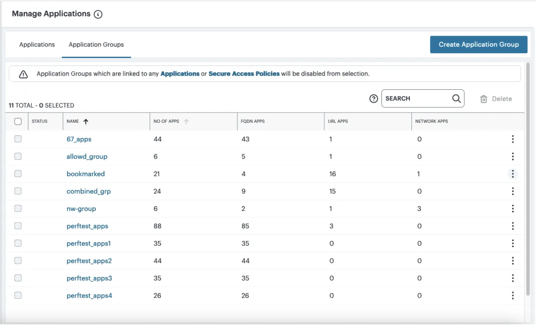The image size is (536, 326).
Task: Open the three-dot menu for bookmarked
Action: click(513, 174)
